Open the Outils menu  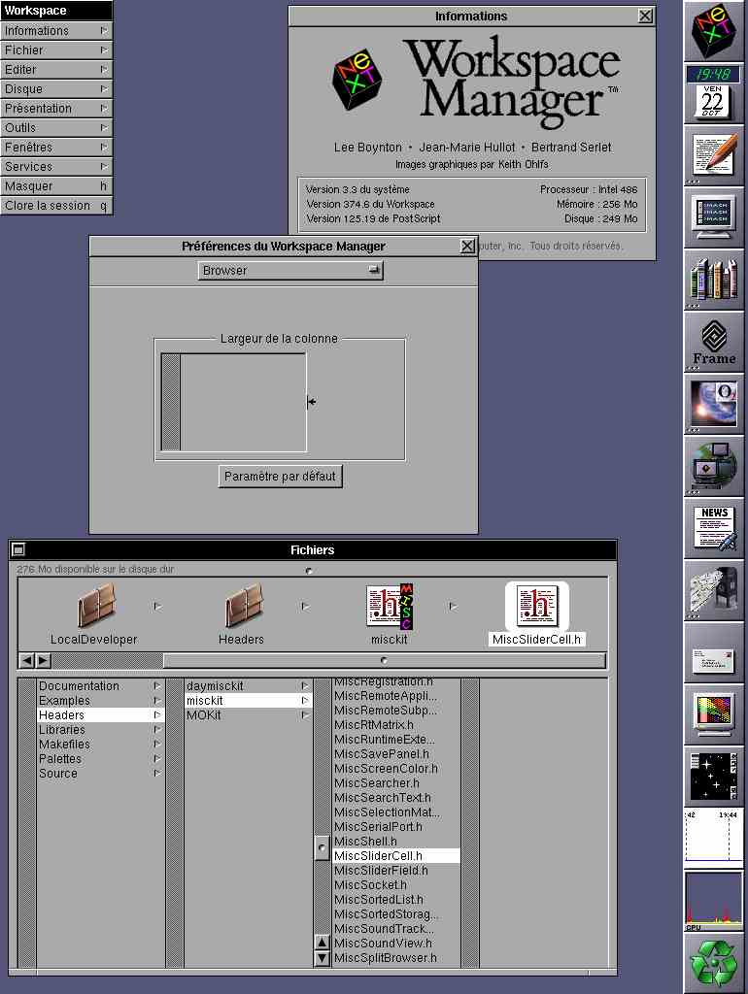click(x=56, y=128)
